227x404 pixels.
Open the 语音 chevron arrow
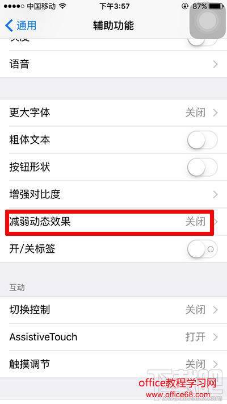click(216, 64)
